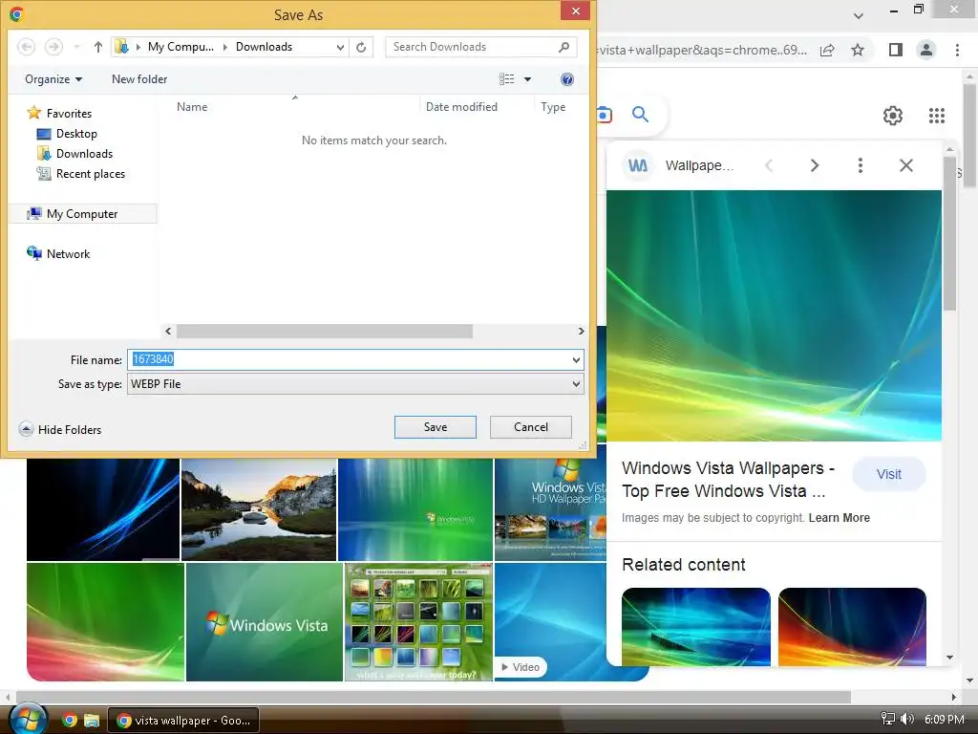Expand the My Compu... breadcrumb arrow

tap(225, 47)
